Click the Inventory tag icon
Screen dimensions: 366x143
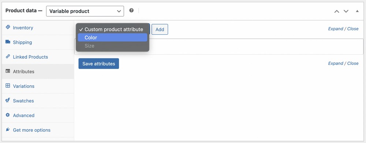8,27
